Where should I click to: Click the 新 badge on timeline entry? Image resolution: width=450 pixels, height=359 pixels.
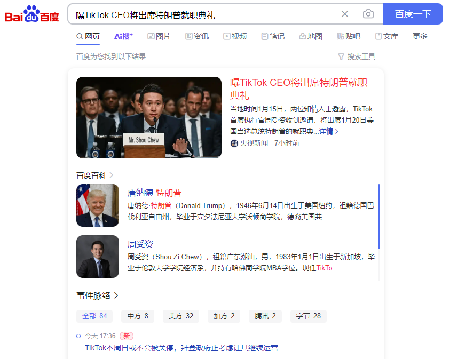point(127,336)
